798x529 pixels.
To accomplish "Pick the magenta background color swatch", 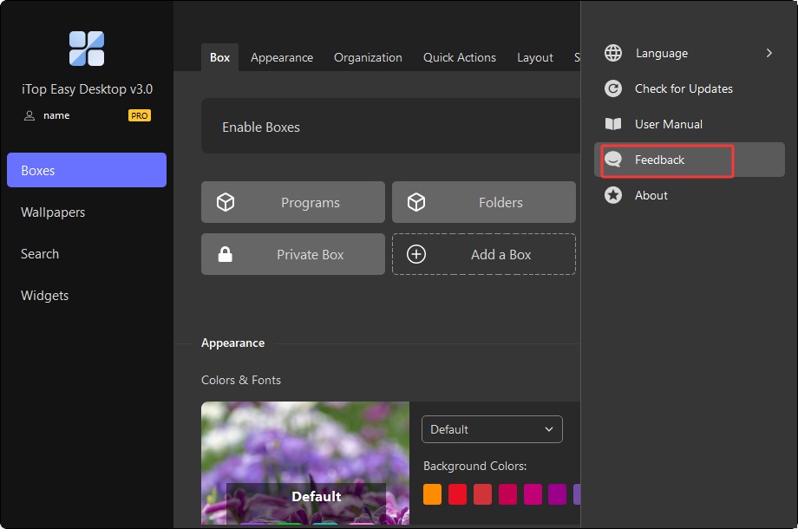I will (533, 494).
